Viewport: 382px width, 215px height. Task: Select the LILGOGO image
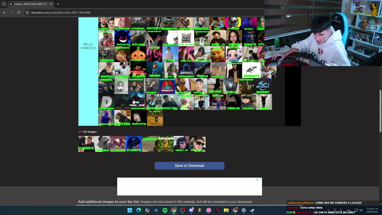(x=138, y=70)
